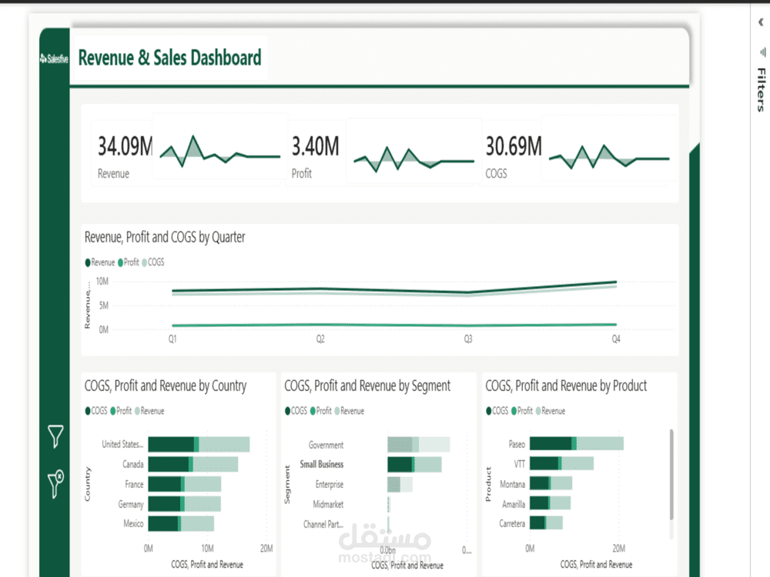
Task: Open the filter funnel icon in sidebar
Action: point(55,436)
